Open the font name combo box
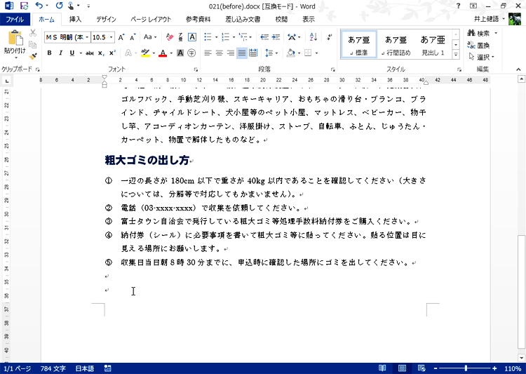Image resolution: width=526 pixels, height=374 pixels. 67,37
